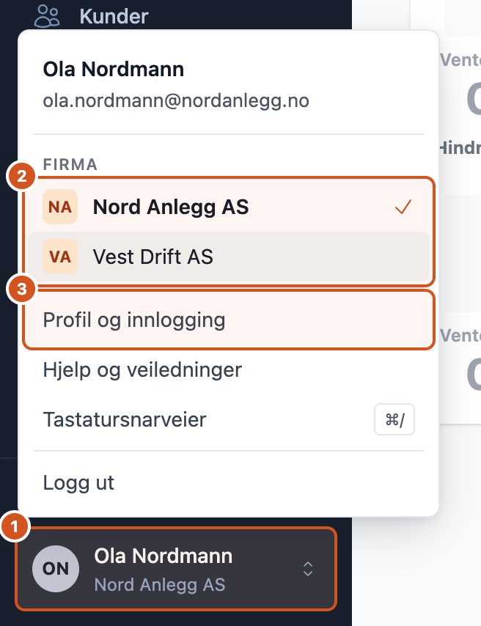The image size is (481, 626).
Task: Open the Kunder sidebar item
Action: coord(92,16)
